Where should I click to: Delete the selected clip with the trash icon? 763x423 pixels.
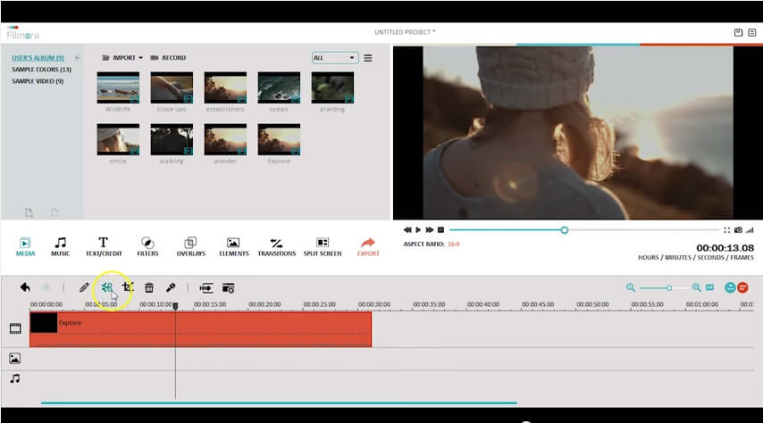pyautogui.click(x=149, y=288)
